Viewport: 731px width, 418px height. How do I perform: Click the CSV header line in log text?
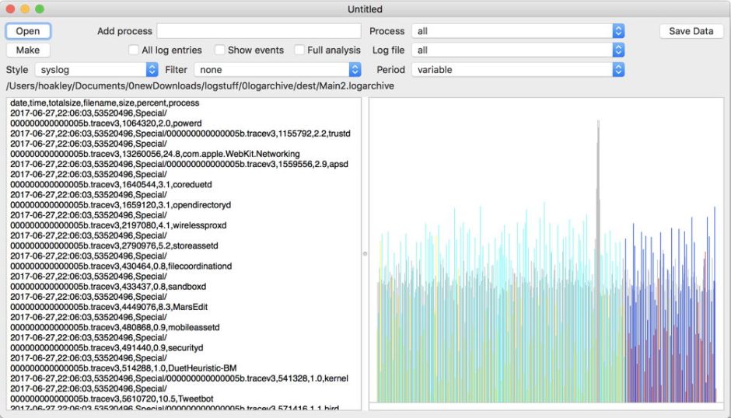click(x=105, y=103)
